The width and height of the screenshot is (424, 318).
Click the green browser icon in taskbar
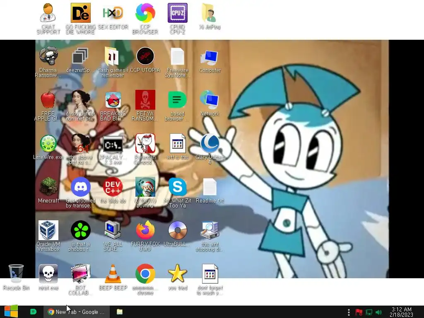tap(33, 312)
